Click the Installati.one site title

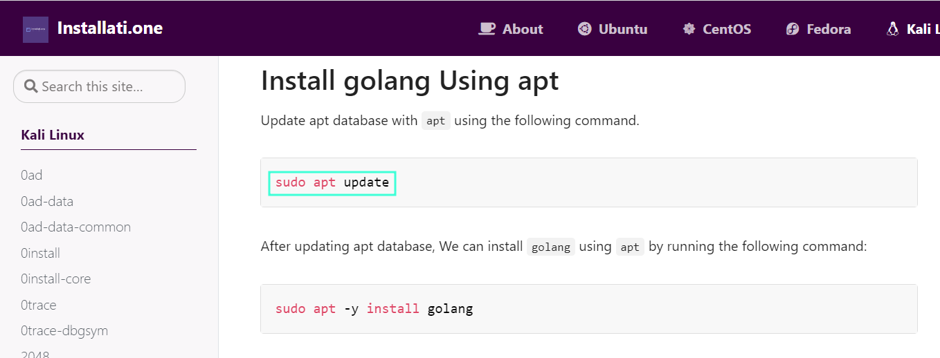pos(110,28)
